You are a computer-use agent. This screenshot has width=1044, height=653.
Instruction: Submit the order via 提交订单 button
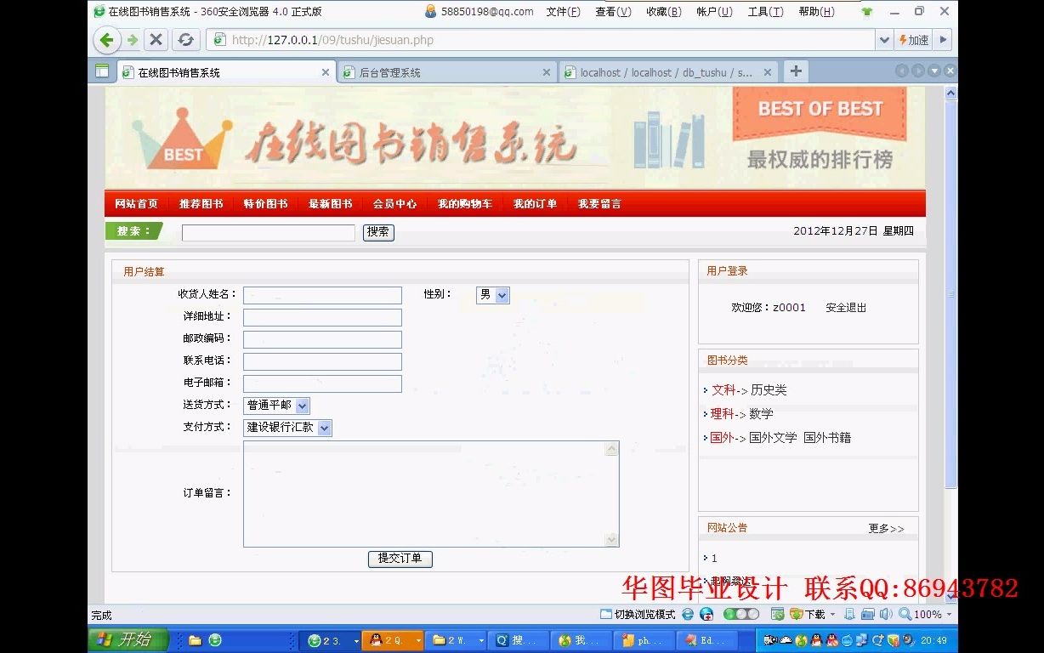400,559
